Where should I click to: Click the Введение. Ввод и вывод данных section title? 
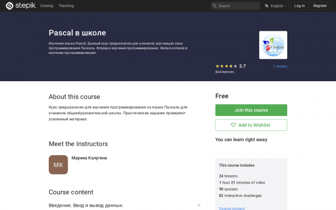click(x=86, y=206)
